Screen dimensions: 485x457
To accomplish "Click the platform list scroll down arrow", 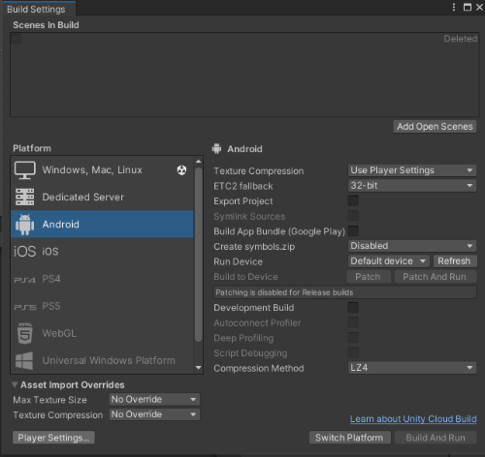I will pyautogui.click(x=198, y=368).
